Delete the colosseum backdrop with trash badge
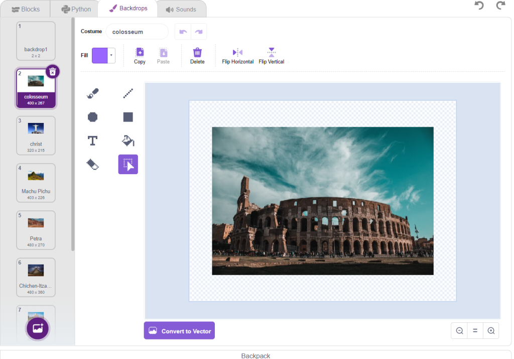514x359 pixels. (x=53, y=72)
